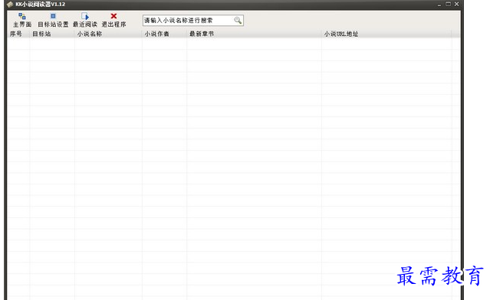Image resolution: width=490 pixels, height=300 pixels.
Task: Minimize the KK小说阅读器 window
Action: [x=439, y=5]
